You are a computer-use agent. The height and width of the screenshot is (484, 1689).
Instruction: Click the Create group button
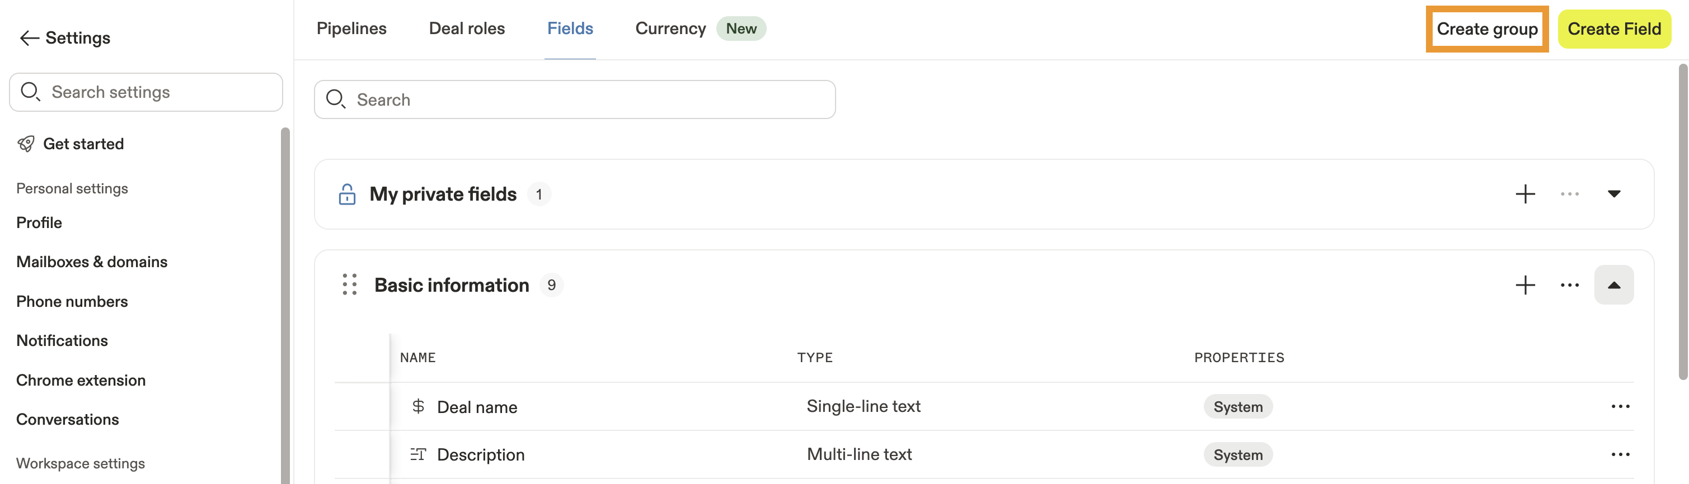point(1486,29)
